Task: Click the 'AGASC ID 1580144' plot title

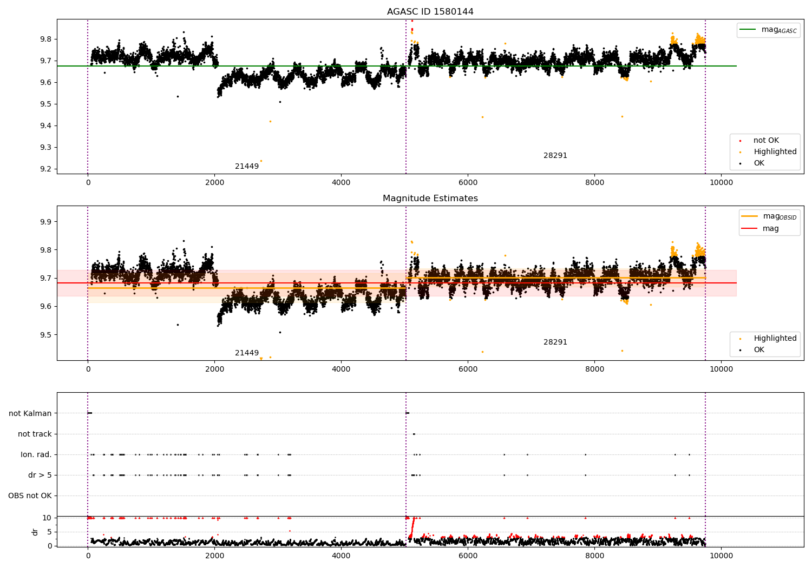Action: point(430,12)
